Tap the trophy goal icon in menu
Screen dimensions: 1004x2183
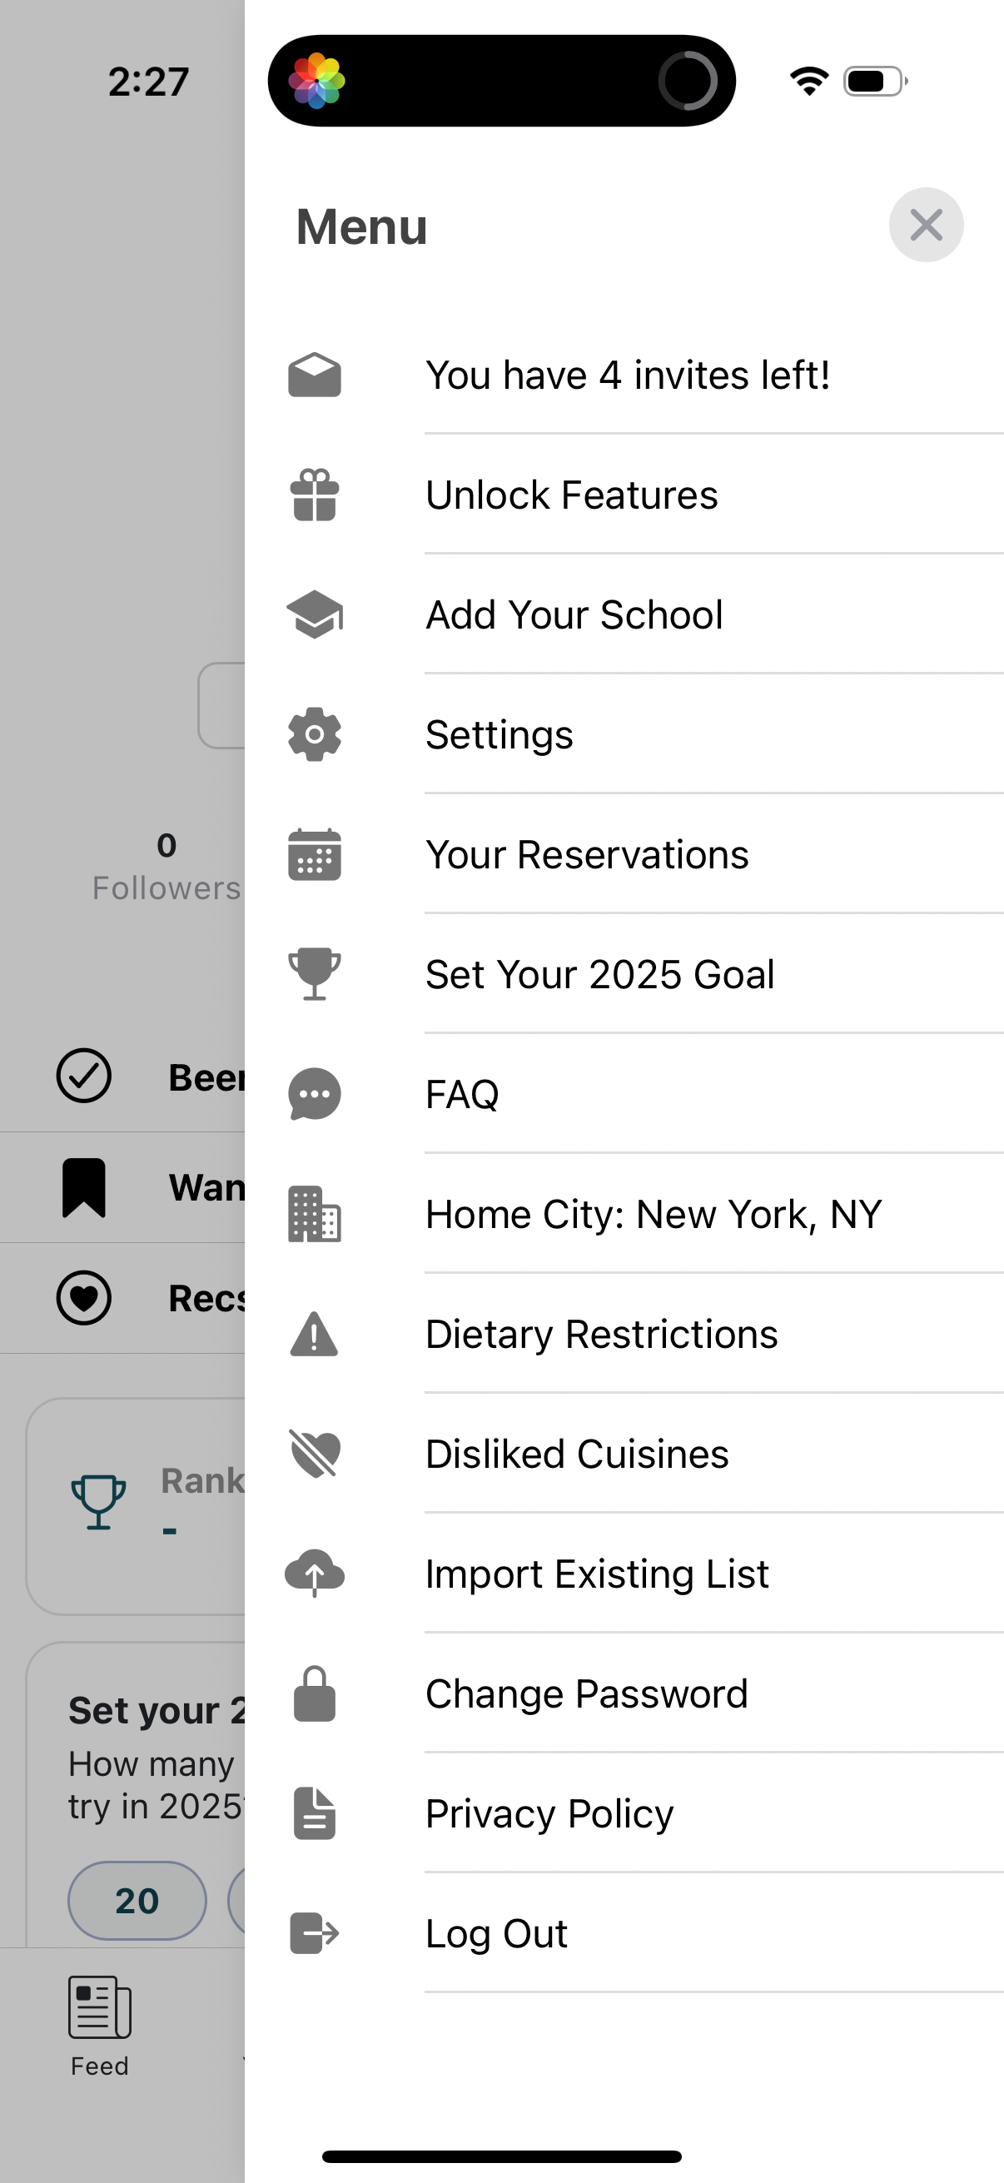(315, 974)
